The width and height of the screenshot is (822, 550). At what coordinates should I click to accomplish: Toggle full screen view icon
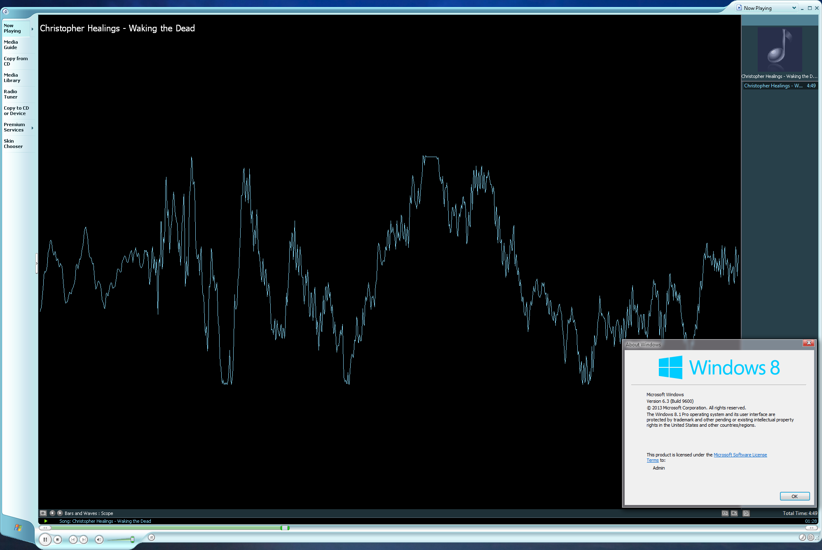[734, 513]
